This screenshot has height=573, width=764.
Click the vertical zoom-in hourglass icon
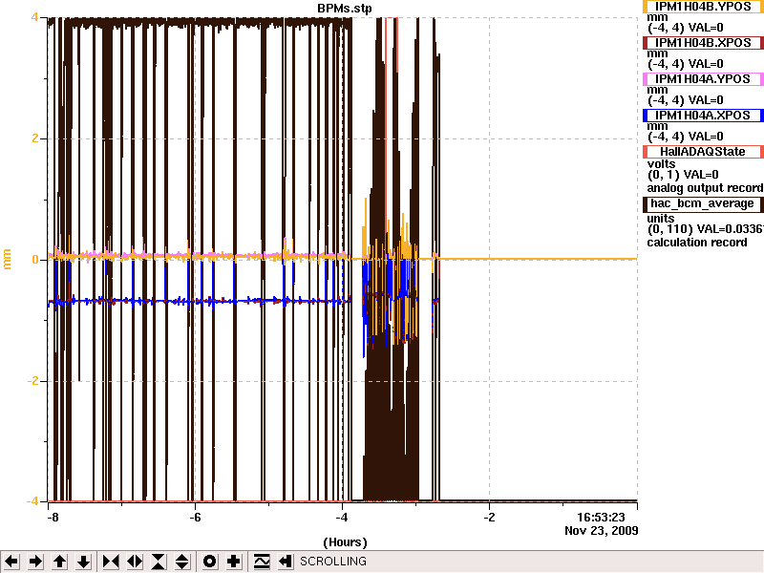point(159,562)
